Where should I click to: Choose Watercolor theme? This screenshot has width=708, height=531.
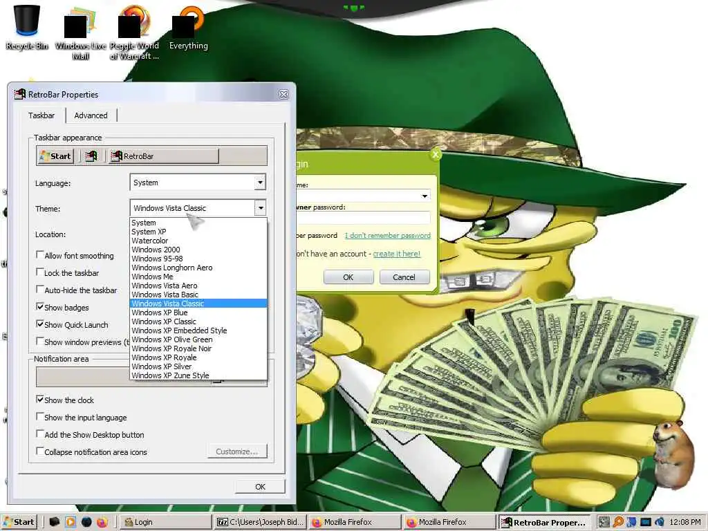coord(198,241)
